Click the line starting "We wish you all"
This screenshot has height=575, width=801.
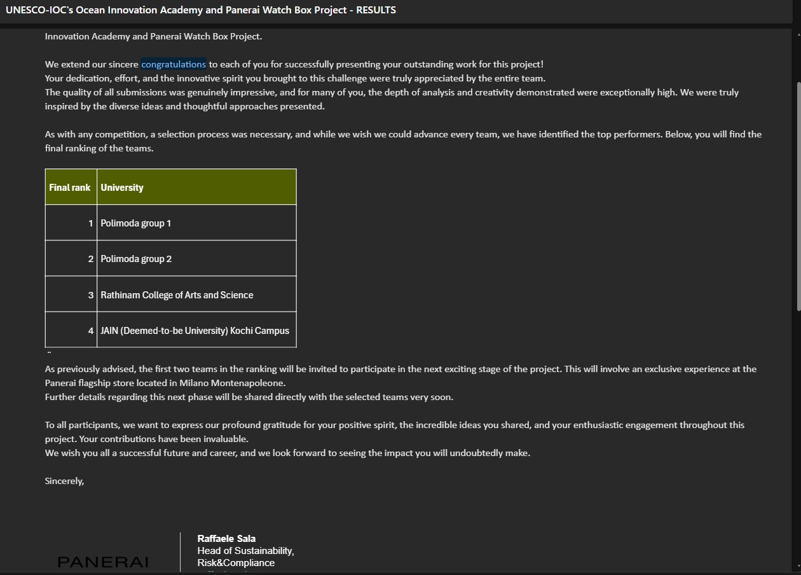287,453
